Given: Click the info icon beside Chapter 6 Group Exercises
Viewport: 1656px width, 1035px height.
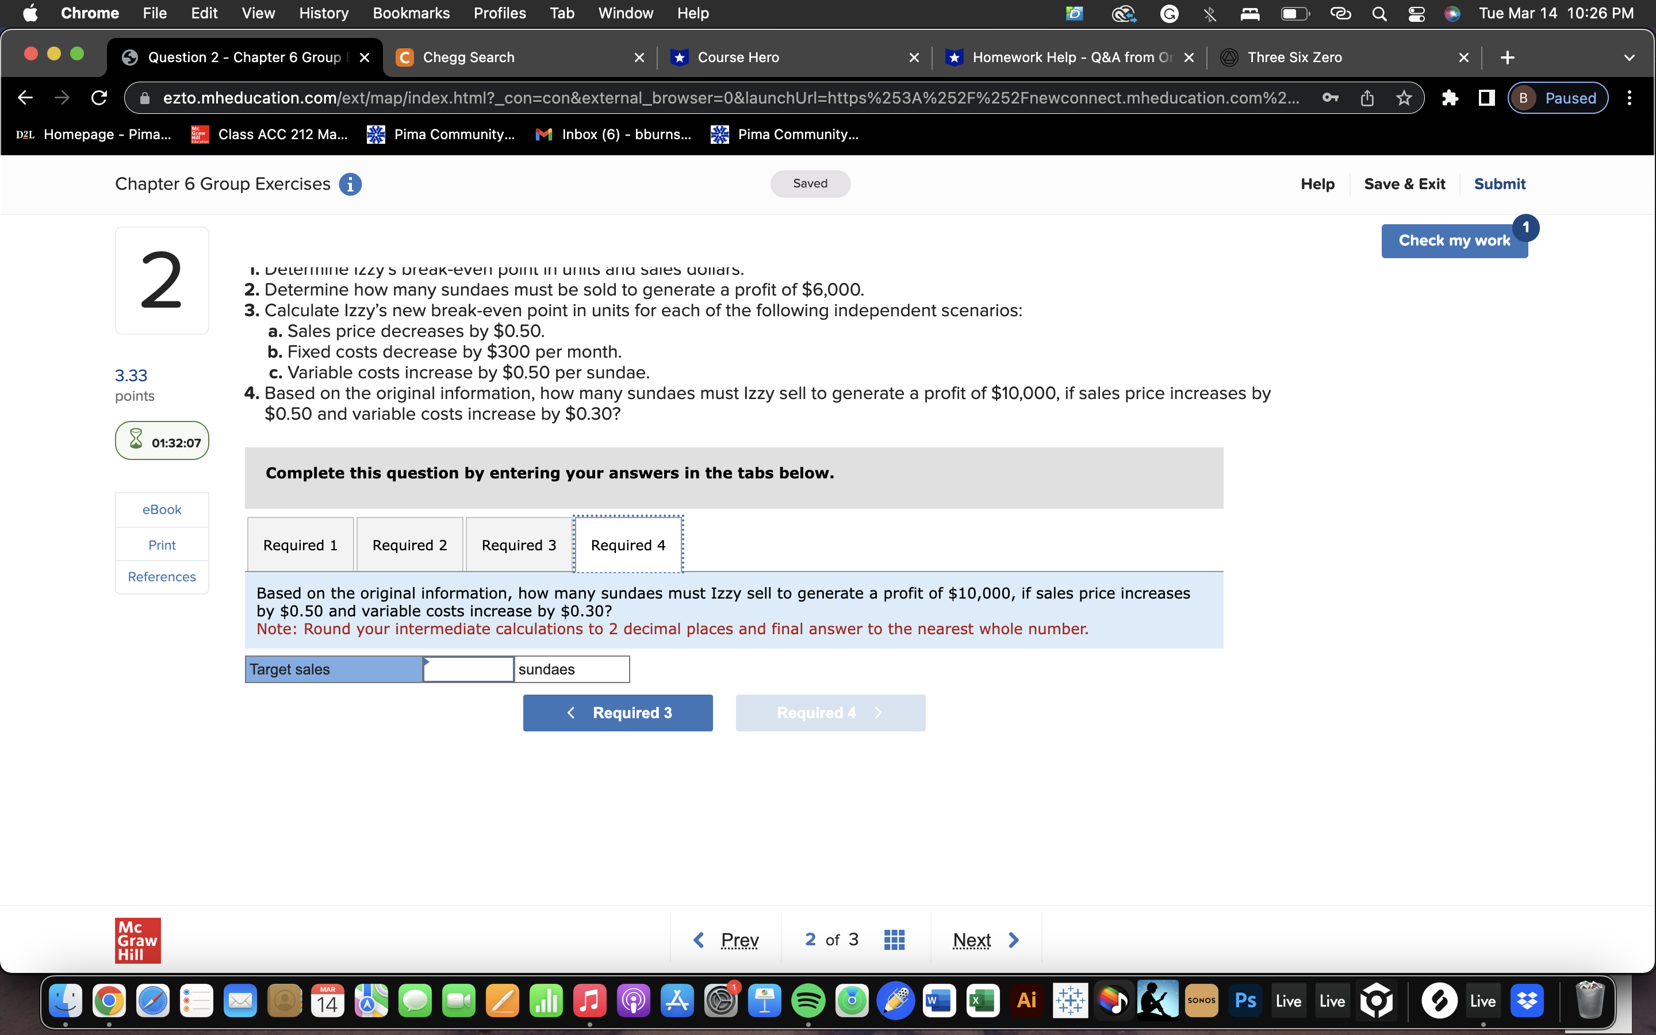Looking at the screenshot, I should pyautogui.click(x=350, y=184).
